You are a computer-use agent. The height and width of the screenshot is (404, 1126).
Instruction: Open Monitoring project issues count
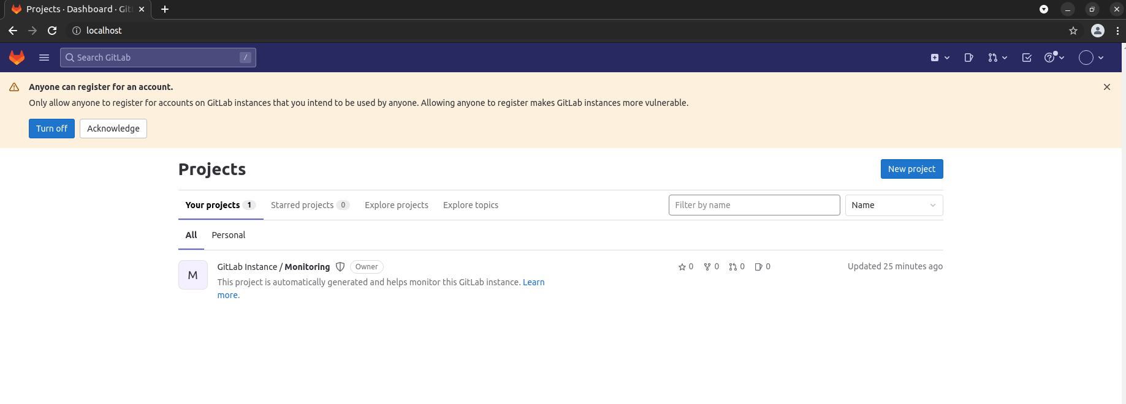[763, 267]
